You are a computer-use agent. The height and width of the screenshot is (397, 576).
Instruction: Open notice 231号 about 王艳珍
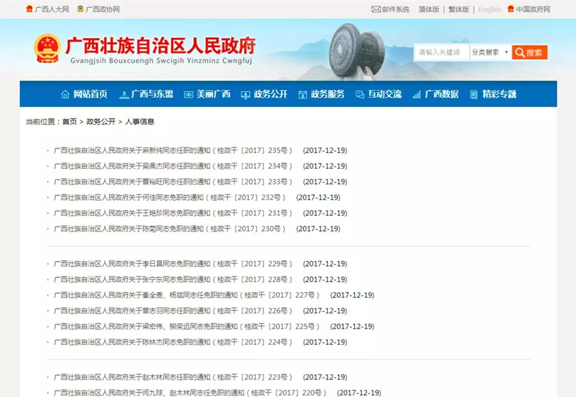coord(173,213)
